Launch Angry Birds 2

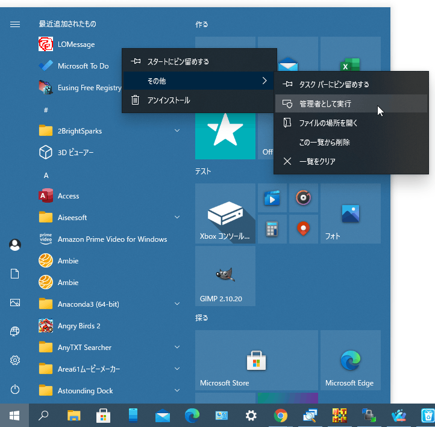110,325
